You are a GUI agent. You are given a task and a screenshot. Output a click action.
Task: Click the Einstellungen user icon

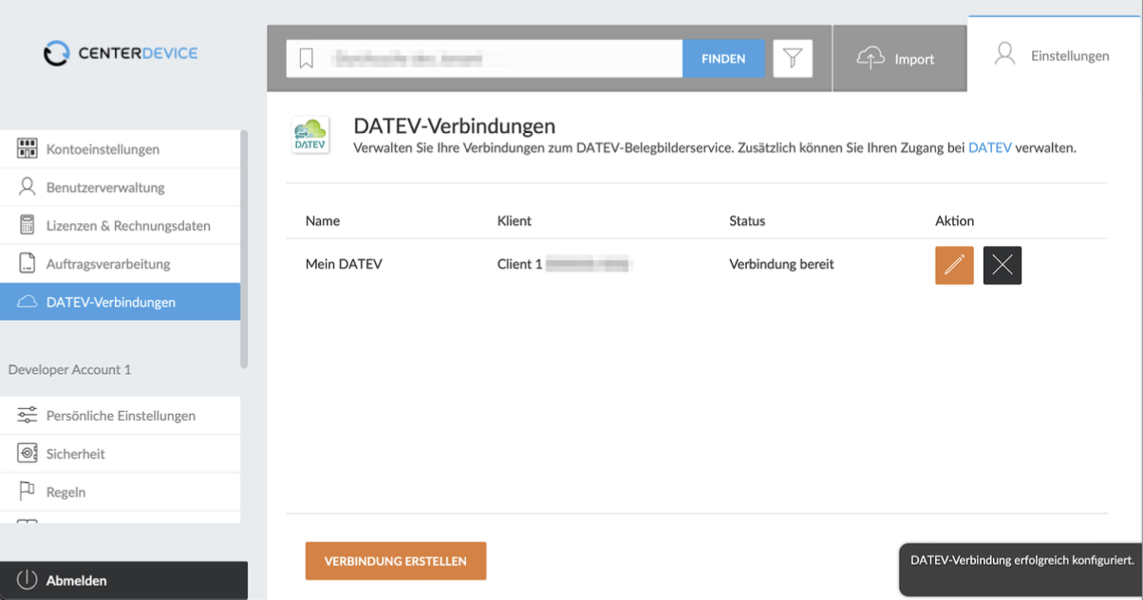pyautogui.click(x=1004, y=54)
